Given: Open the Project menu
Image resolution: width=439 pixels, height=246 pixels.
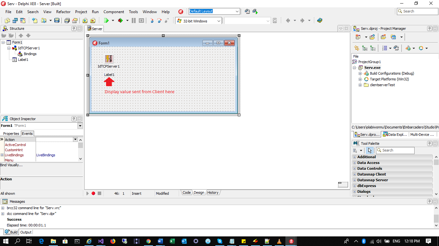Looking at the screenshot, I should click(x=81, y=12).
